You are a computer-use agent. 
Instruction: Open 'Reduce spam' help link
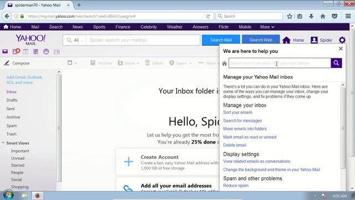(x=236, y=186)
